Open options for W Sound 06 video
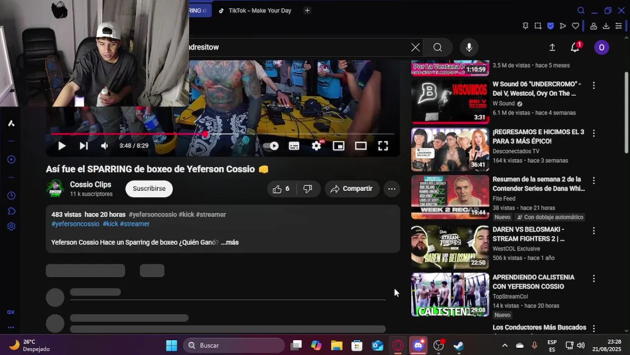Image resolution: width=630 pixels, height=355 pixels. tap(594, 86)
